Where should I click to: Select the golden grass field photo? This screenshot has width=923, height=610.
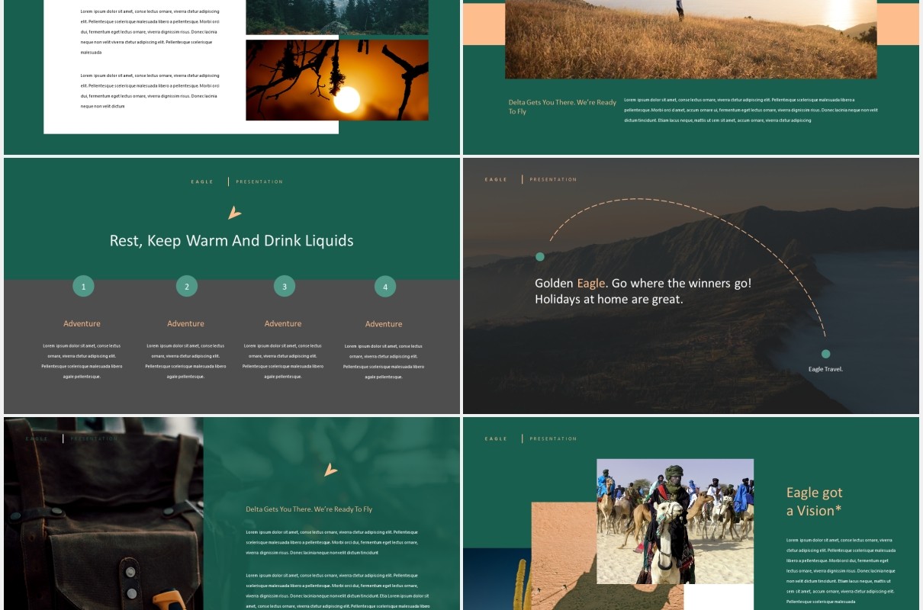(690, 39)
